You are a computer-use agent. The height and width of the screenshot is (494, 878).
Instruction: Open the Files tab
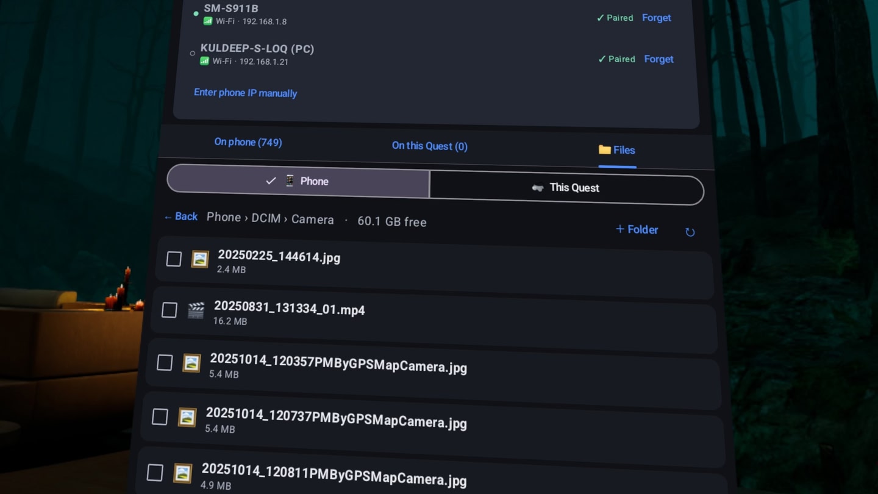617,150
